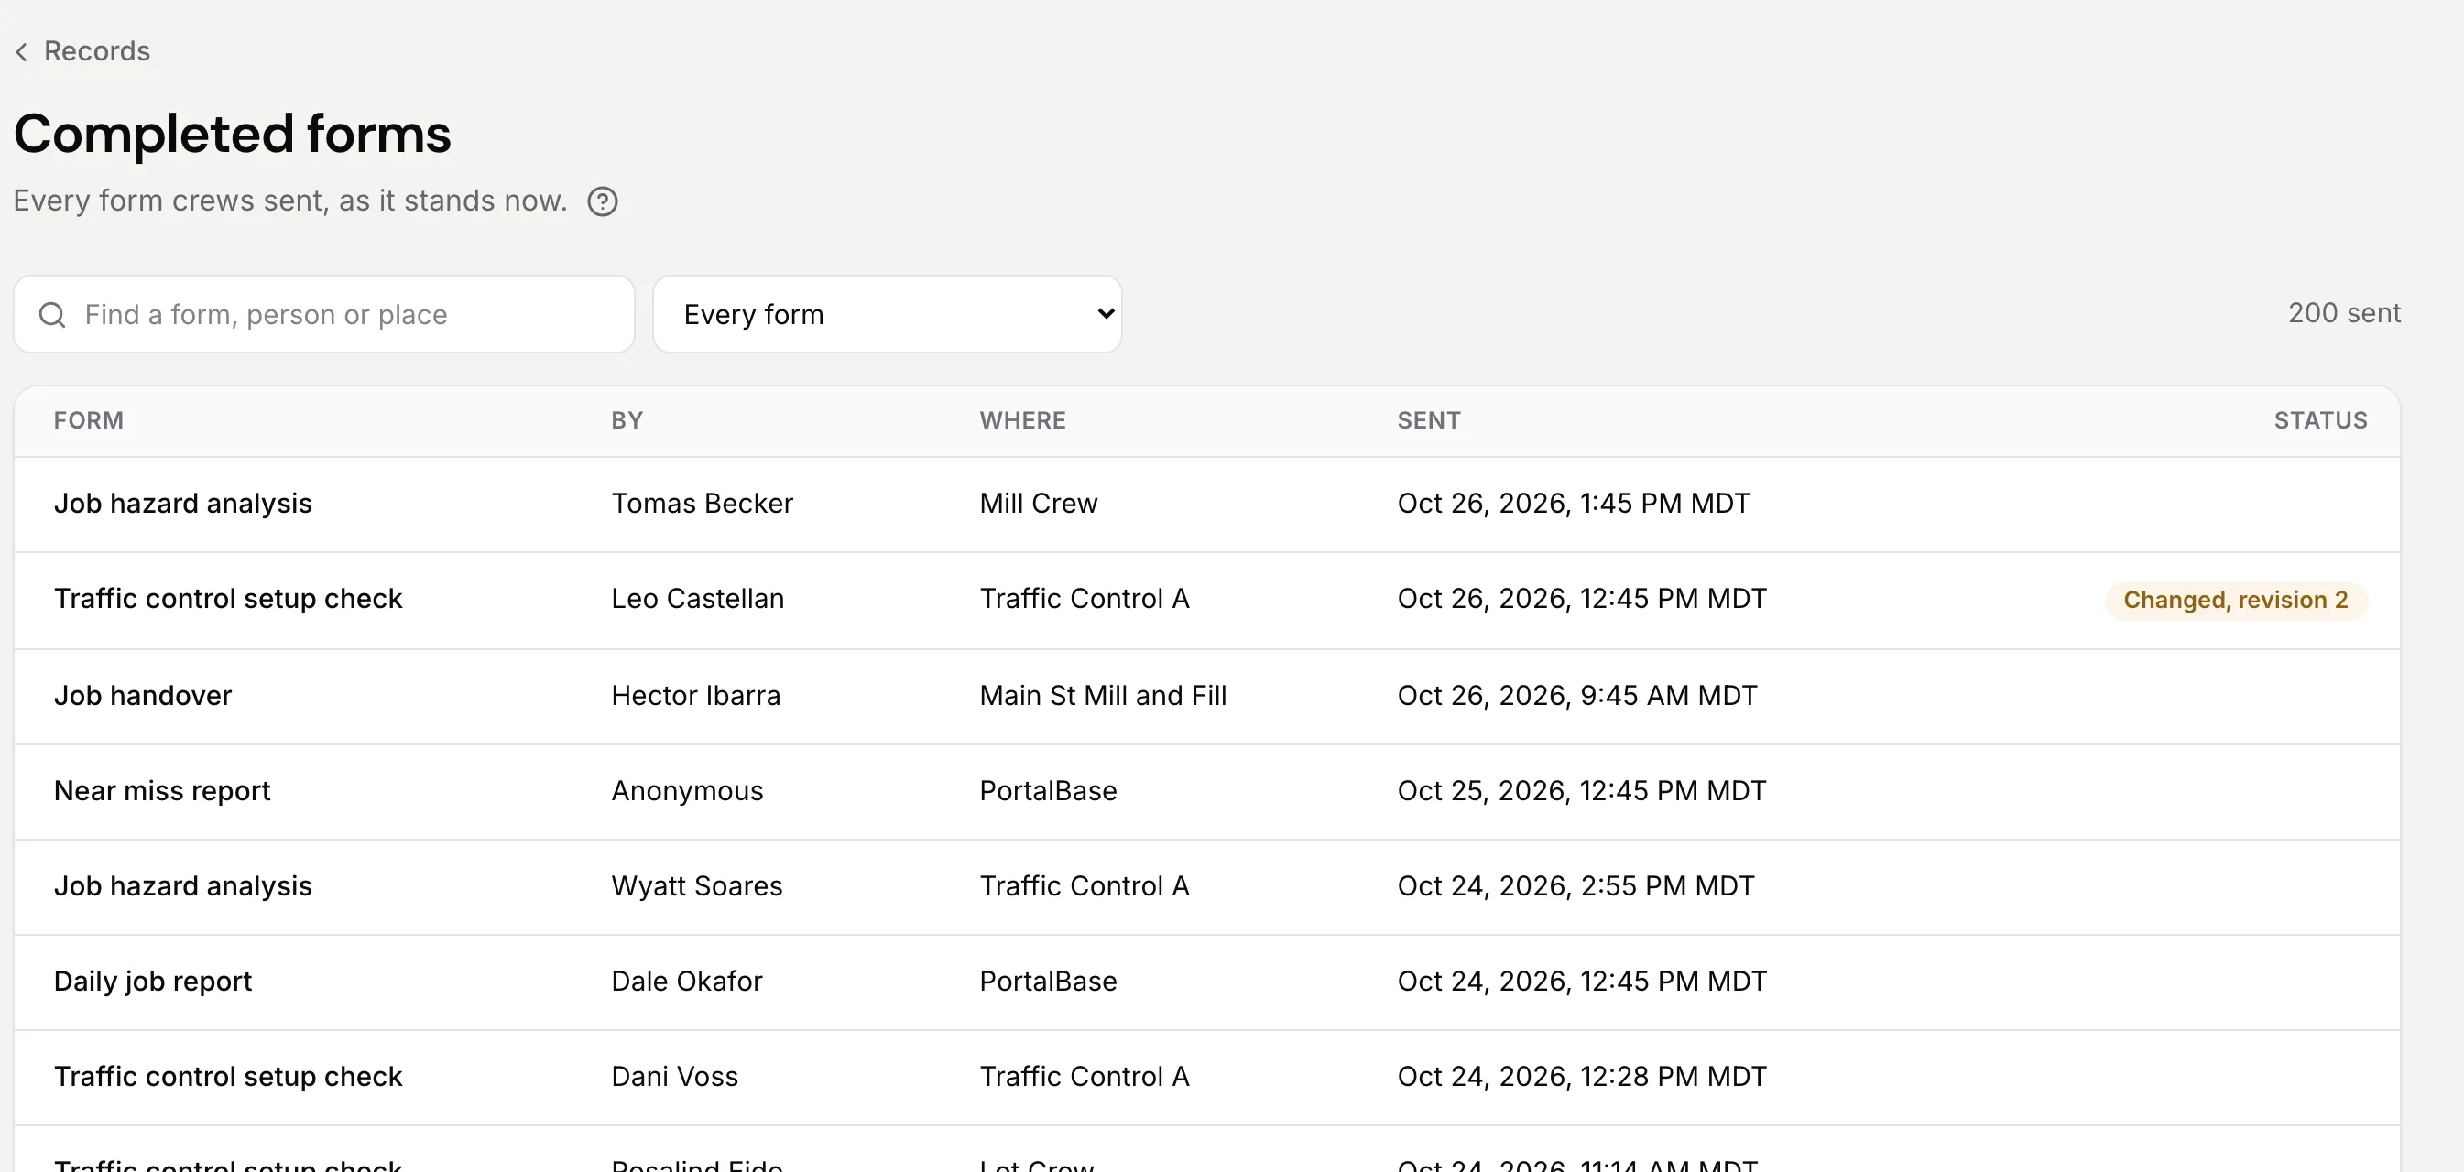Click the STATUS column header

point(2320,420)
